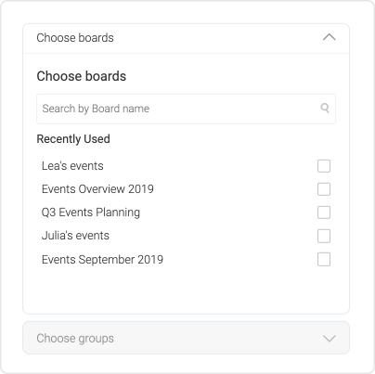Check the Q3 Events Planning box
This screenshot has height=374, width=375.
[324, 213]
